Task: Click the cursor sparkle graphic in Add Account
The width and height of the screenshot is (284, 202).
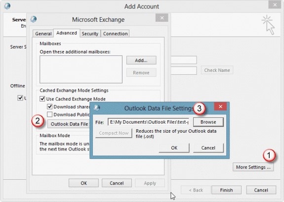Action: (268, 25)
